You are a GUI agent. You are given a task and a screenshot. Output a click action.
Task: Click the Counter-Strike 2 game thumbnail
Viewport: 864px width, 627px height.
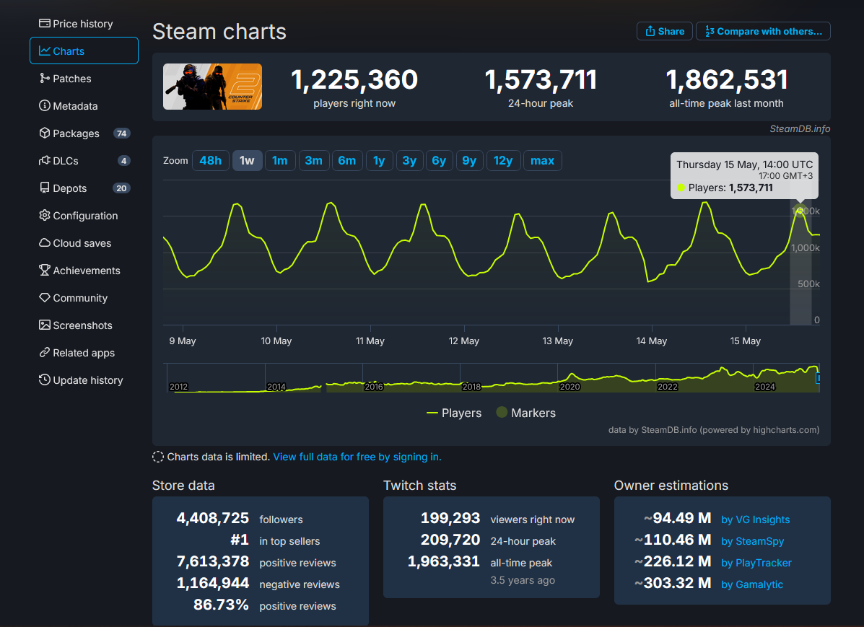click(213, 87)
